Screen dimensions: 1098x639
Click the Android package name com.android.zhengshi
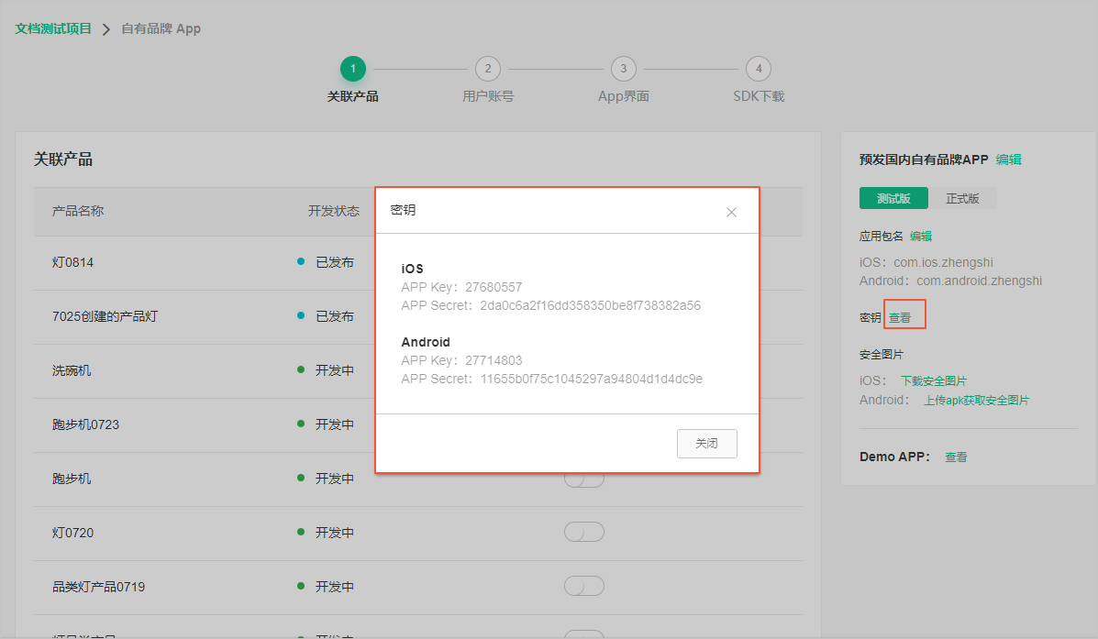tap(979, 281)
